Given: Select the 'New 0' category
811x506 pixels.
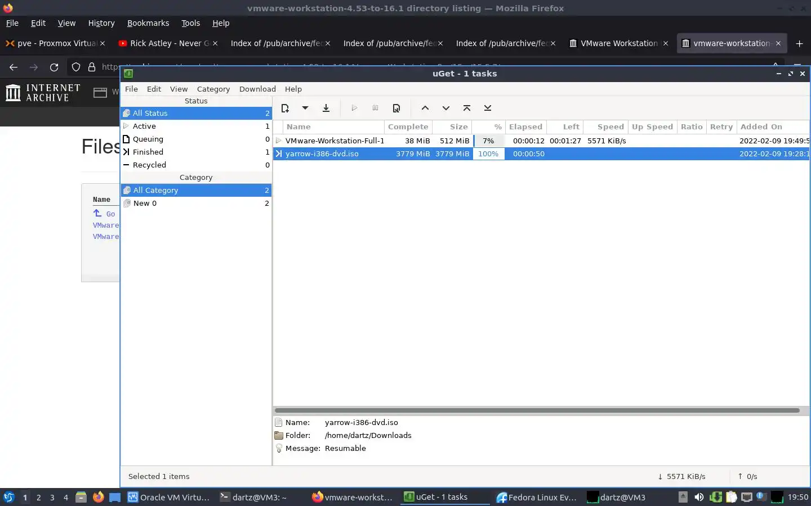Looking at the screenshot, I should point(196,203).
